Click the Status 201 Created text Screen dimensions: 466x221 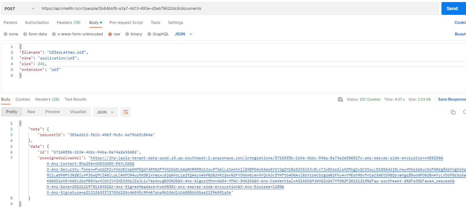point(363,99)
